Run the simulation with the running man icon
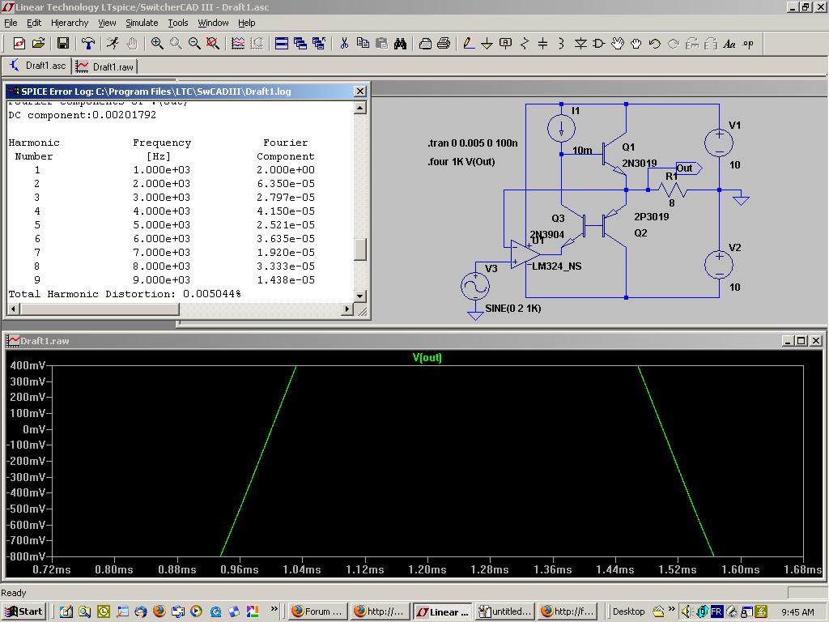The width and height of the screenshot is (829, 622). [113, 44]
